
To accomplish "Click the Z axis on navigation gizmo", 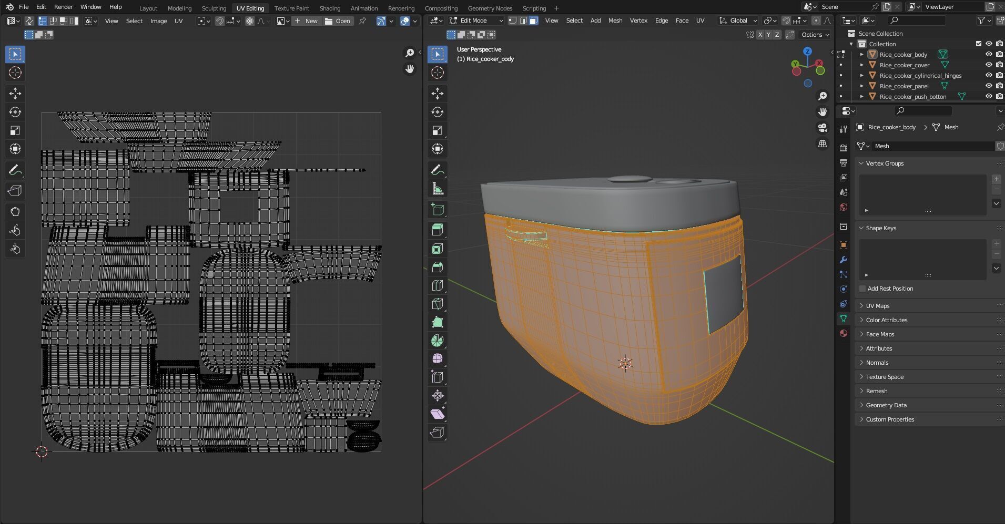I will pyautogui.click(x=807, y=52).
